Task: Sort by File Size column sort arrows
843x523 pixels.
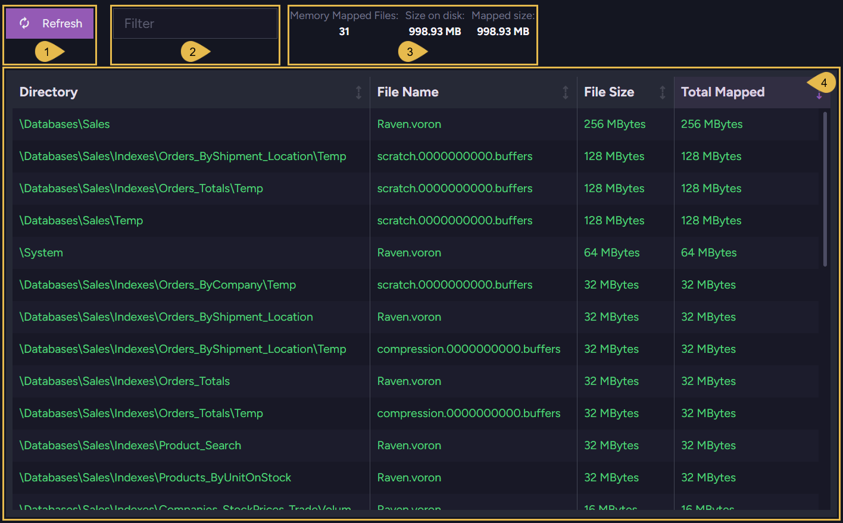Action: [663, 92]
